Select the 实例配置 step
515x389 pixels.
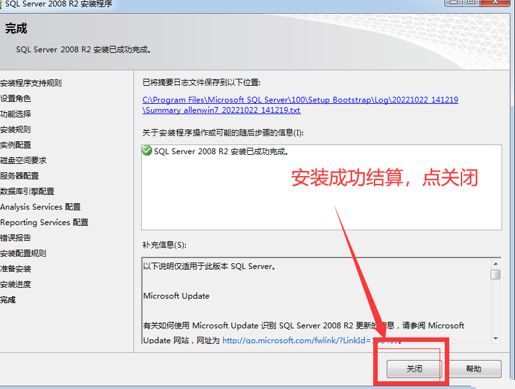click(x=15, y=145)
